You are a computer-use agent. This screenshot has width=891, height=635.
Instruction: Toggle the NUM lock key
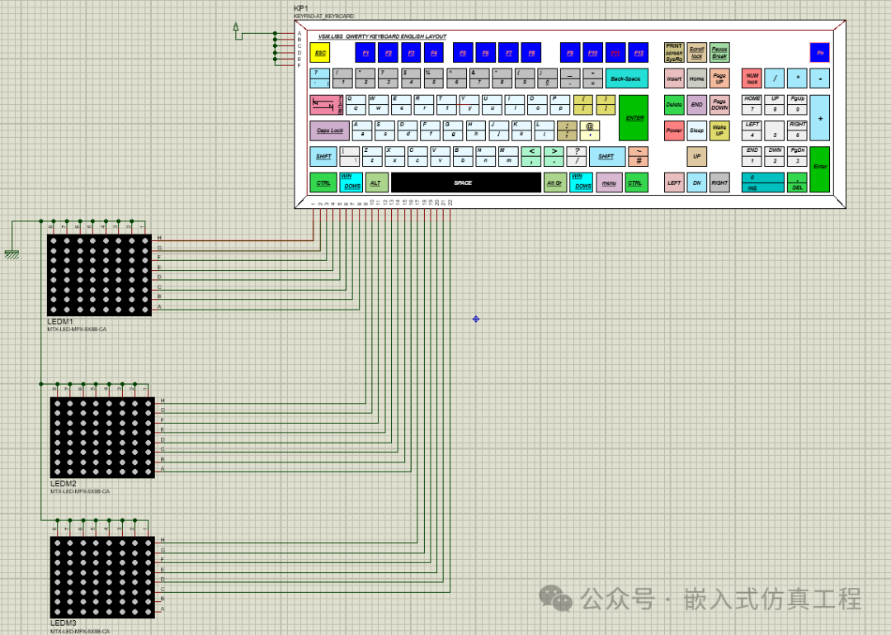coord(752,79)
